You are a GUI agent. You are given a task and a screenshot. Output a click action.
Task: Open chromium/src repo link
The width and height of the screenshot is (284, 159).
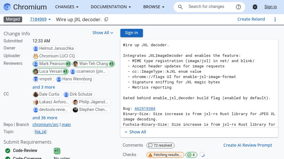point(46,125)
